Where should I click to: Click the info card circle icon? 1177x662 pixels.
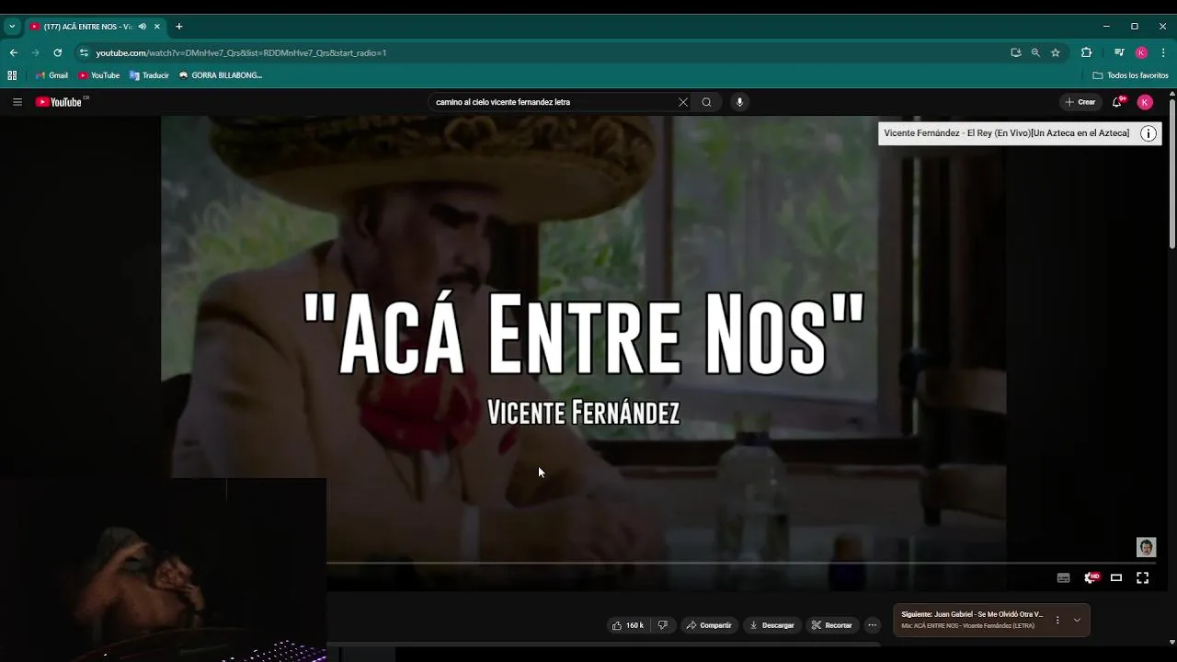[1148, 133]
